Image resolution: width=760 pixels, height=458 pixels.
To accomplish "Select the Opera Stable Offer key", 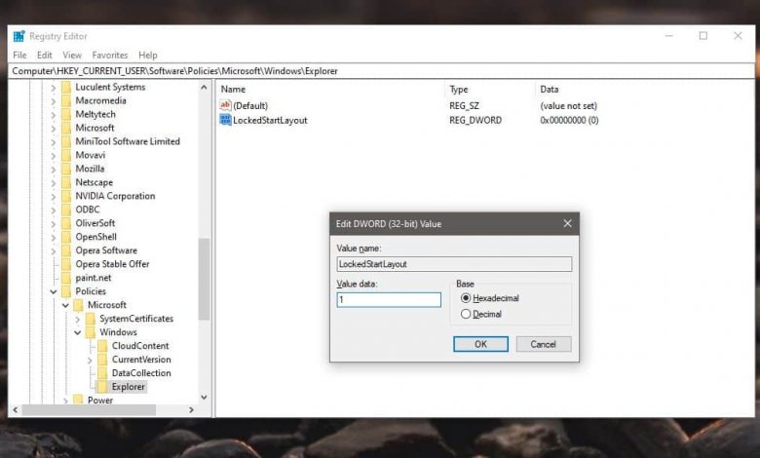I will click(112, 264).
